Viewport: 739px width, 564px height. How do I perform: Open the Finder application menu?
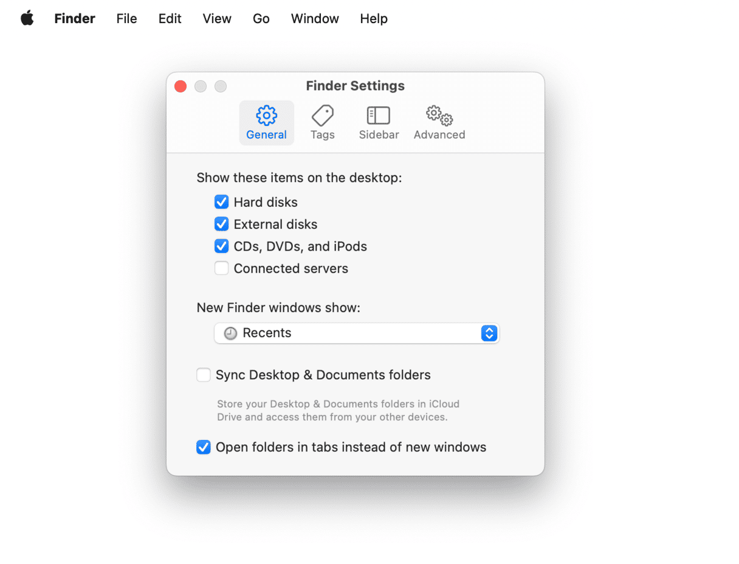pyautogui.click(x=75, y=18)
